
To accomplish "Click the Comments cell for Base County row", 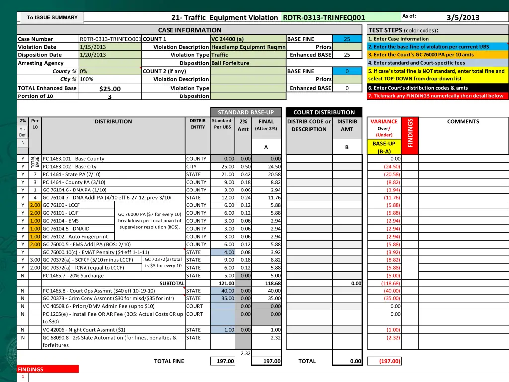I will (463, 159).
